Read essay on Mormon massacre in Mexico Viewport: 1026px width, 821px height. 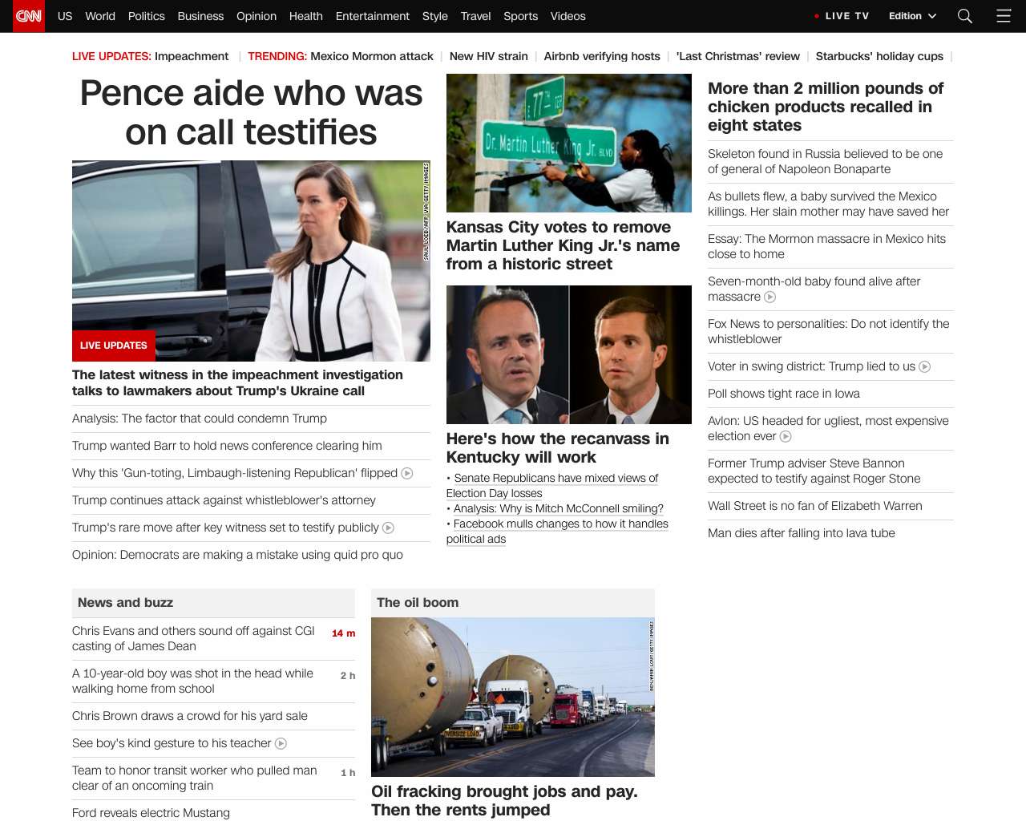point(826,246)
